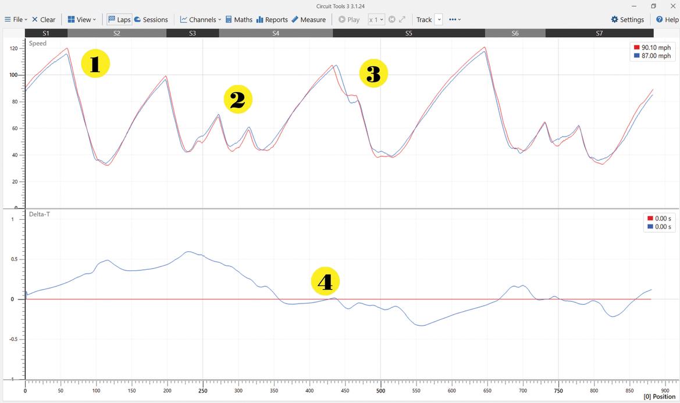Open the x1 playback speed dropdown
This screenshot has width=680, height=403.
point(376,19)
